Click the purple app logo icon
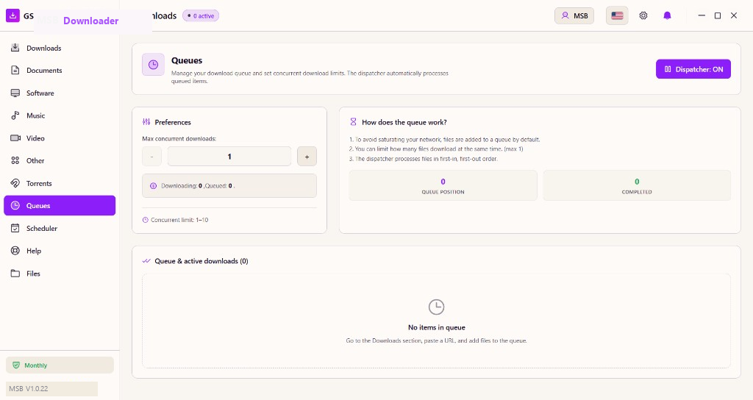 coord(13,15)
